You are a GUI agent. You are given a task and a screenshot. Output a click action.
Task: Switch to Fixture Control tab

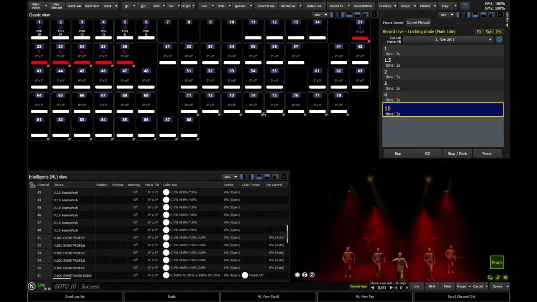click(393, 23)
